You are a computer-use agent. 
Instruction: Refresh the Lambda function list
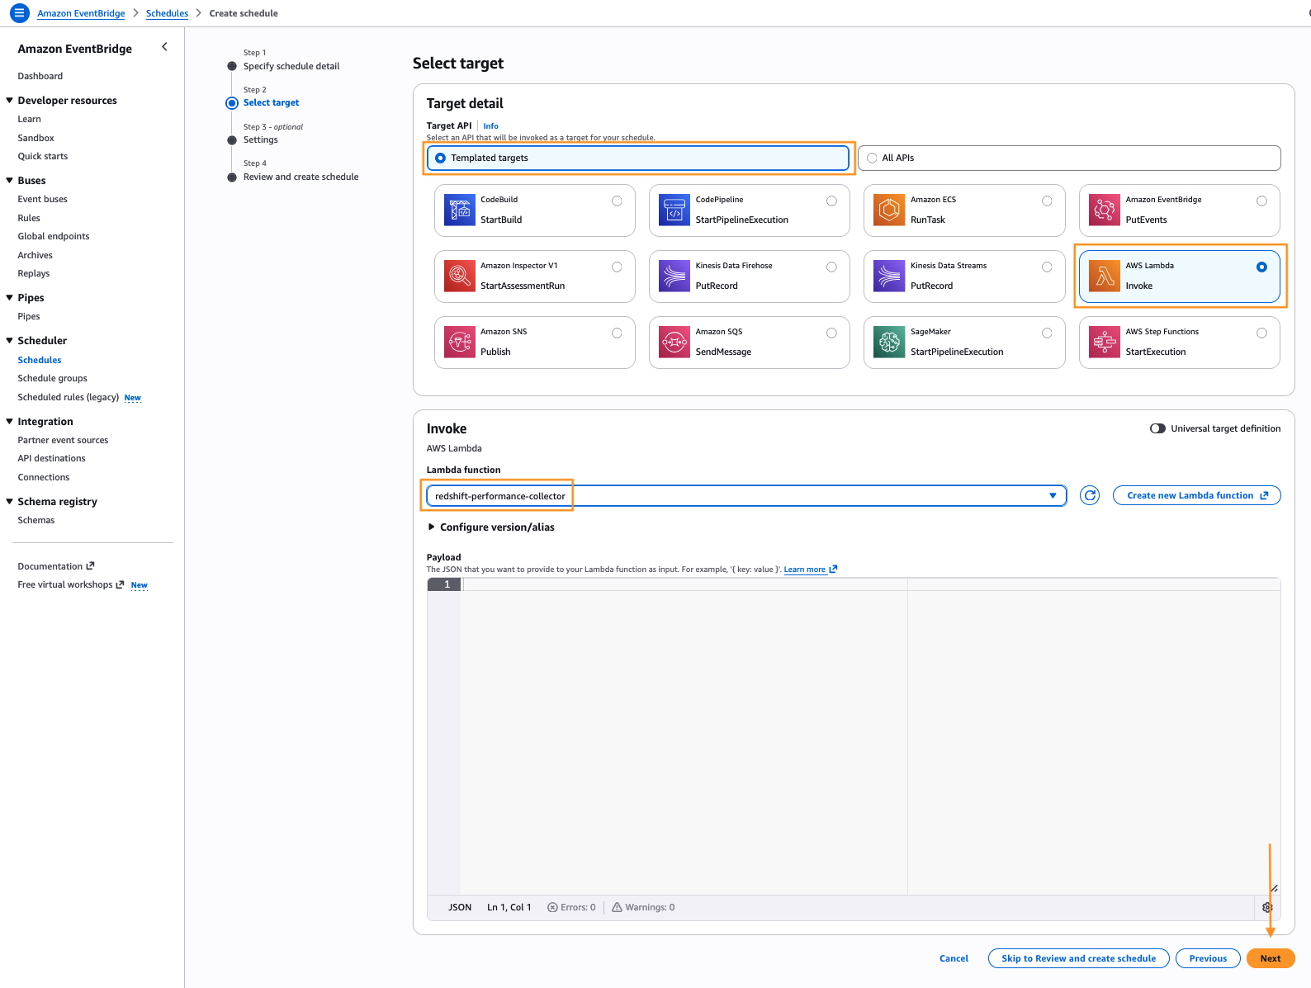(1090, 495)
